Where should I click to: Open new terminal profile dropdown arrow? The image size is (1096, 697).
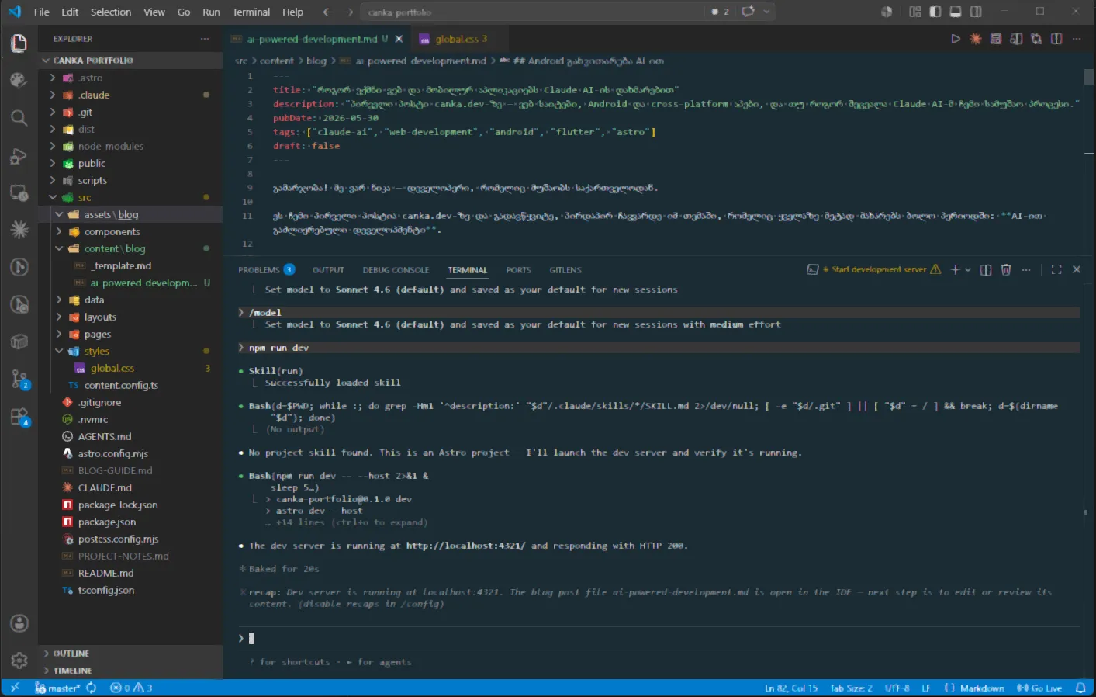click(968, 269)
